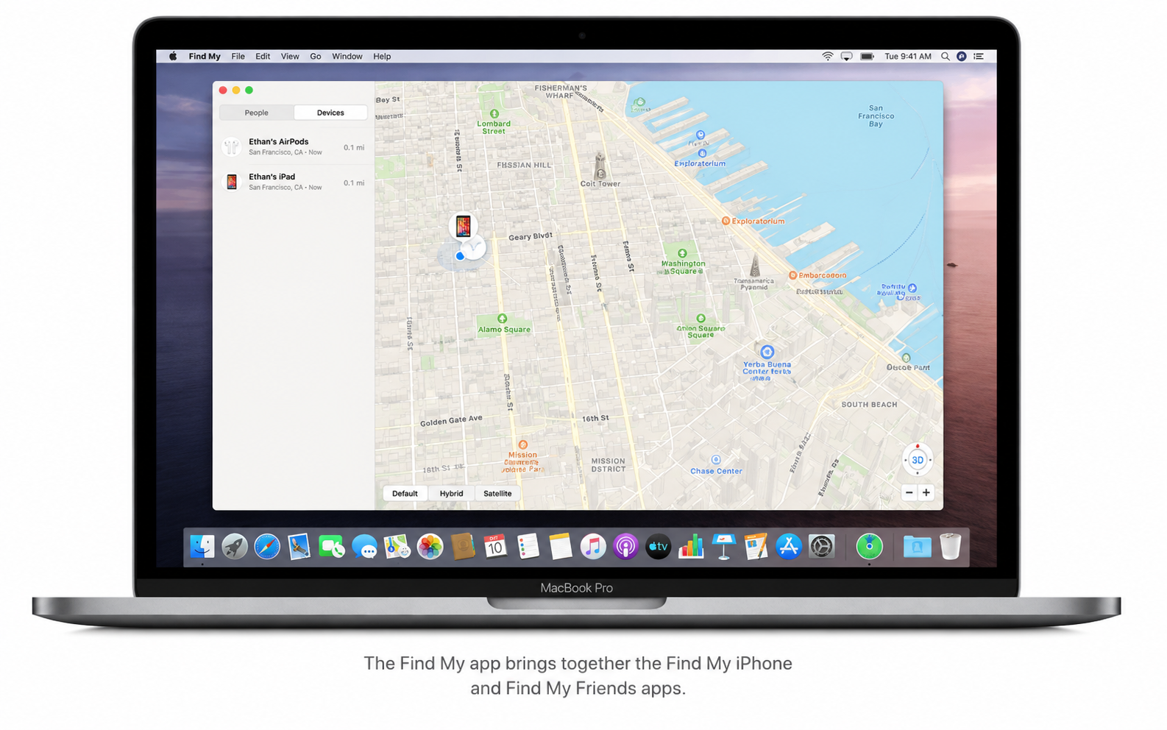Open FaceTime from the Dock
Viewport: 1167px width, 730px height.
(331, 547)
